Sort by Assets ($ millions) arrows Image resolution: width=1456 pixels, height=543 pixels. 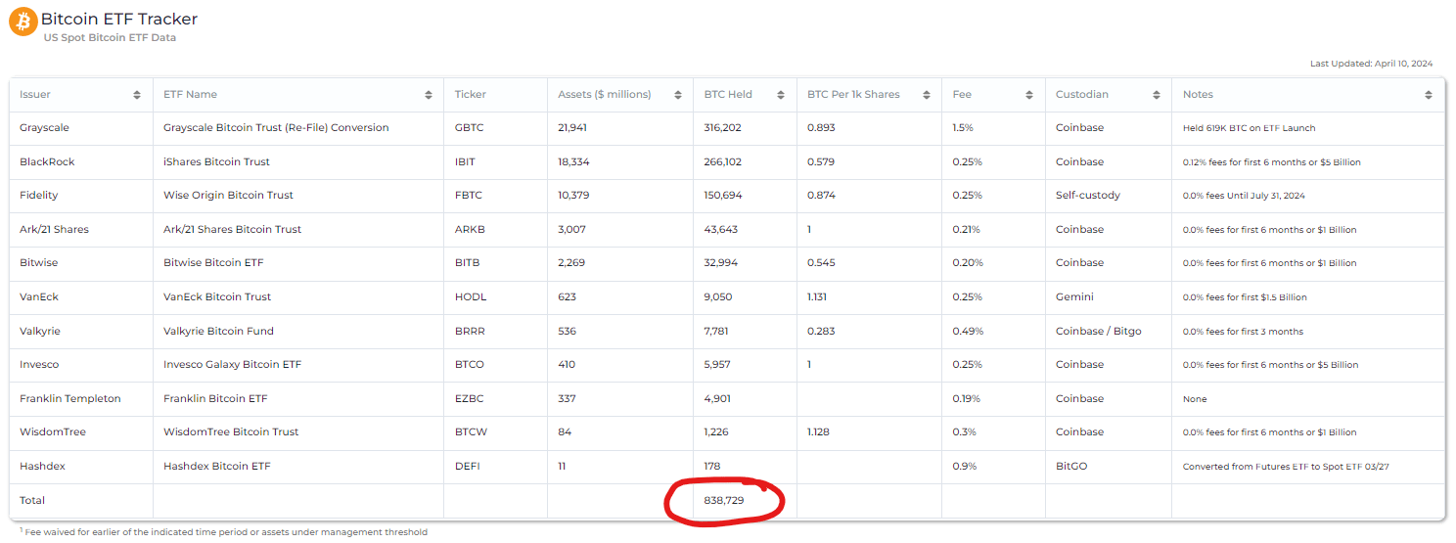[x=677, y=95]
